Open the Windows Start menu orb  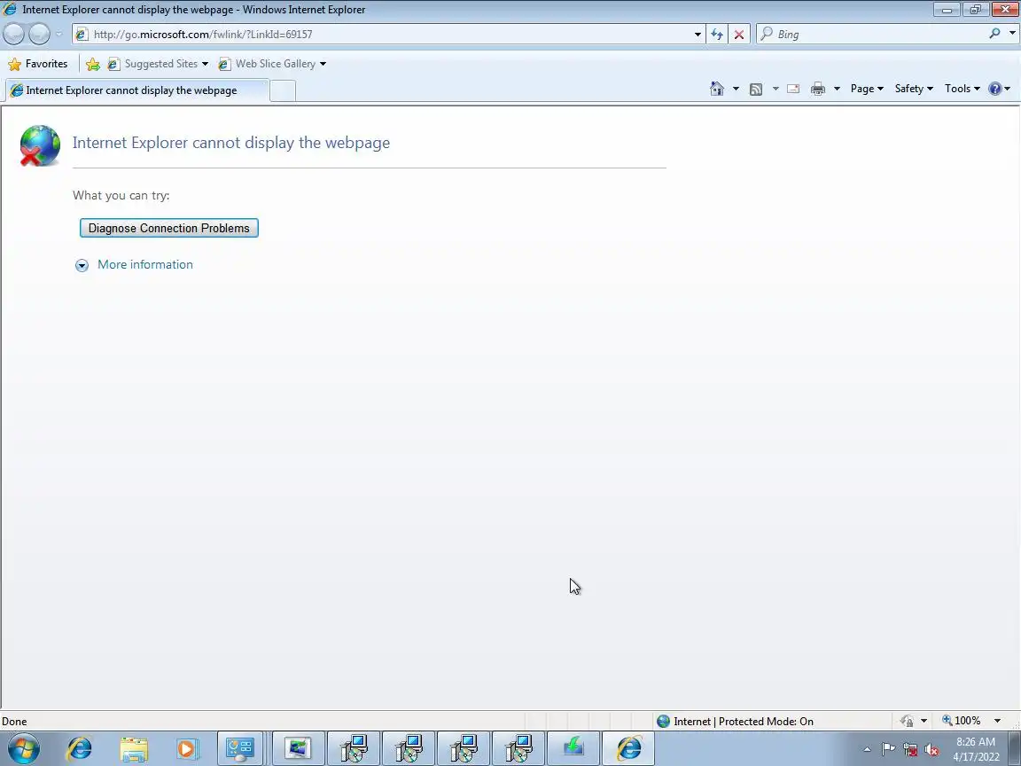(x=24, y=748)
